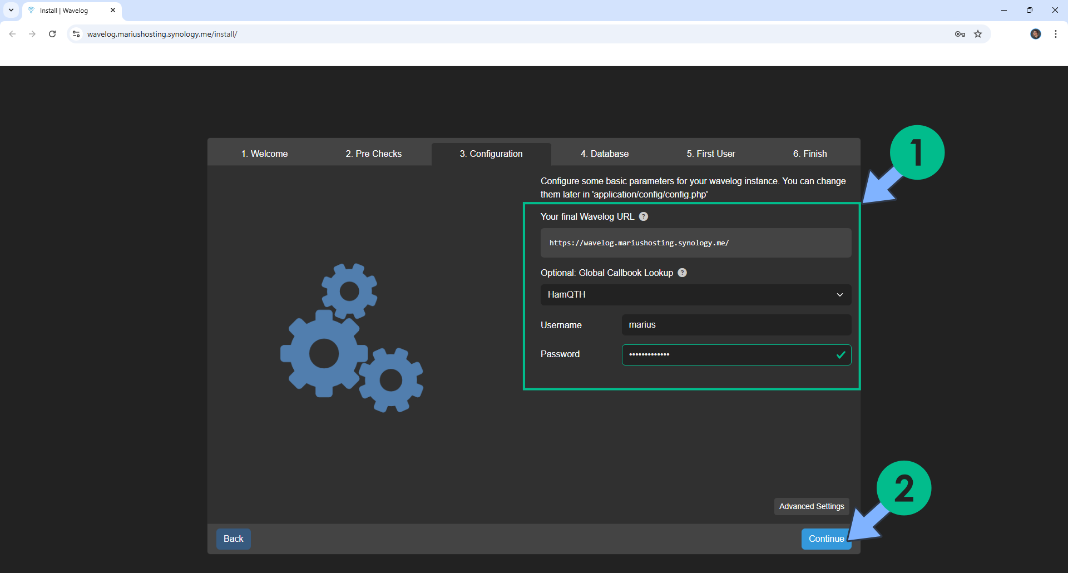
Task: Expand the HamQTH callbook dropdown
Action: tap(695, 295)
